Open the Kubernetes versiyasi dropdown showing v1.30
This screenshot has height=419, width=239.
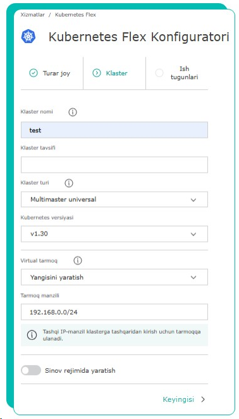(x=114, y=234)
